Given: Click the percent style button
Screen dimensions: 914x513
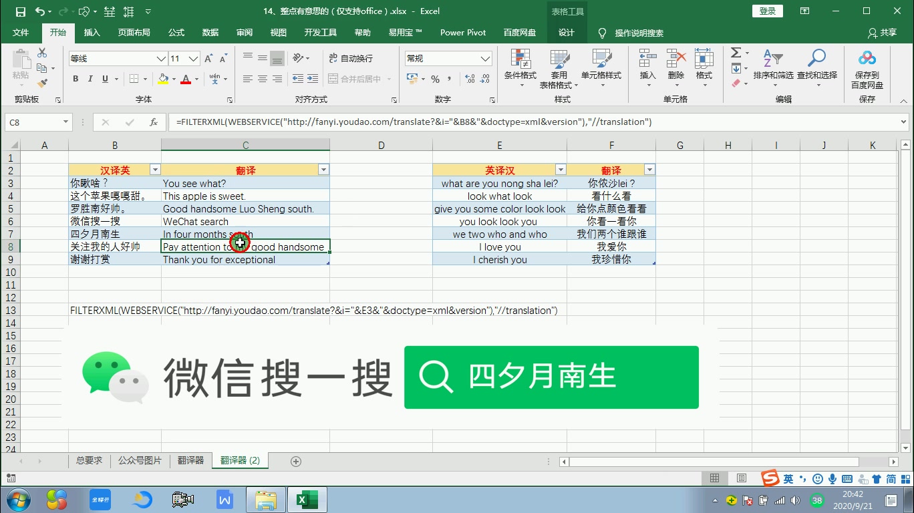Looking at the screenshot, I should (x=435, y=79).
